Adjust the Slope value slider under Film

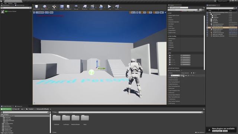tap(185, 55)
